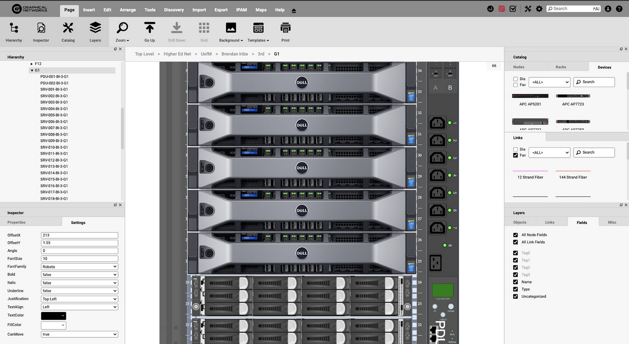Viewport: 629px width, 344px height.
Task: Undock the Catalog panel
Action: click(x=621, y=49)
